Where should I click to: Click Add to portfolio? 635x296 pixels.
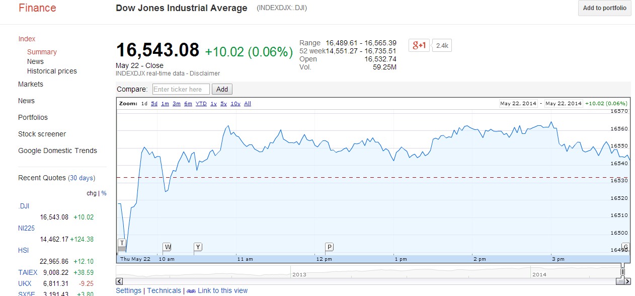604,8
